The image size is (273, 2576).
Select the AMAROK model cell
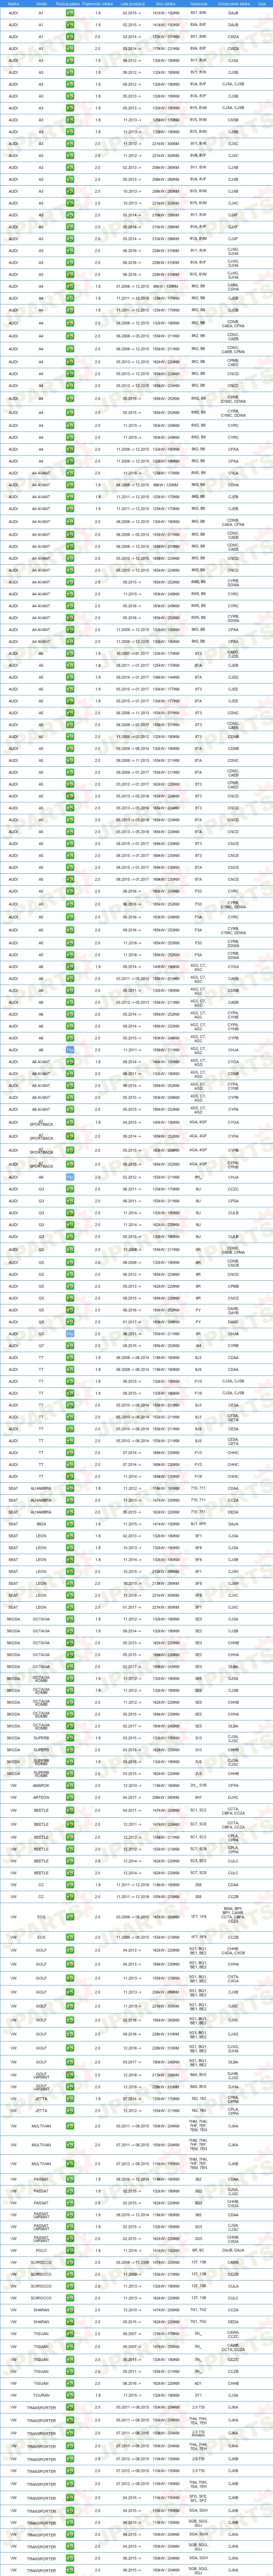[x=41, y=1785]
